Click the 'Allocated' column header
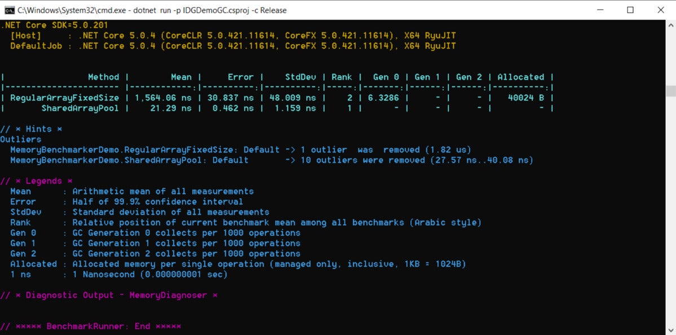The image size is (676, 335). click(521, 77)
